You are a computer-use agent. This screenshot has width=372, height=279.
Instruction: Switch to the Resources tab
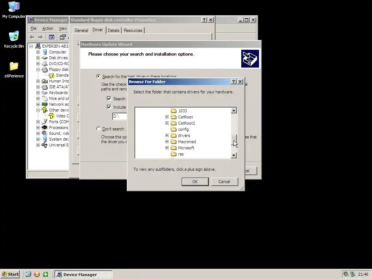coord(133,31)
